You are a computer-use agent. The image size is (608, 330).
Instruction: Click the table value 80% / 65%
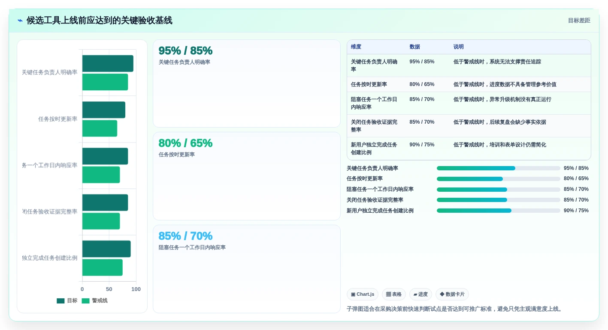coord(422,84)
